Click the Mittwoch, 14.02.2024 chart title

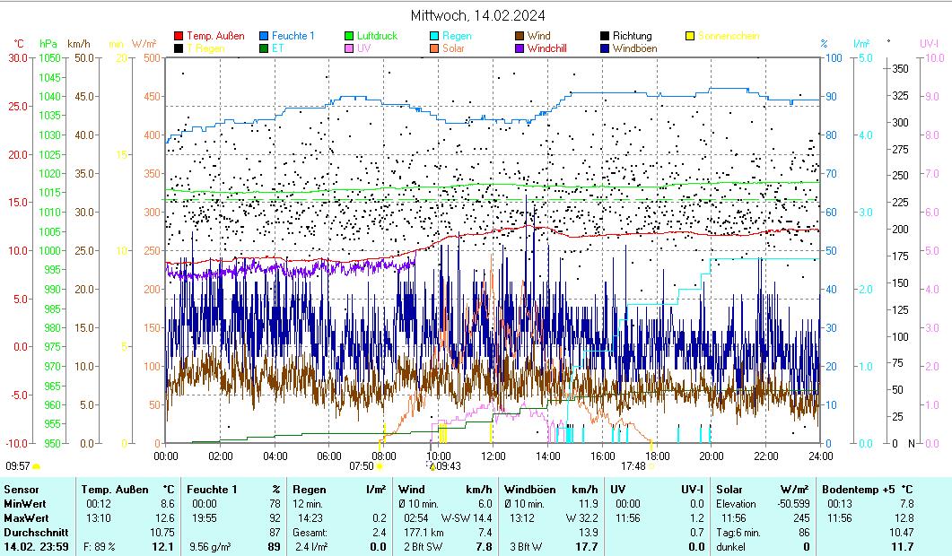pyautogui.click(x=477, y=15)
